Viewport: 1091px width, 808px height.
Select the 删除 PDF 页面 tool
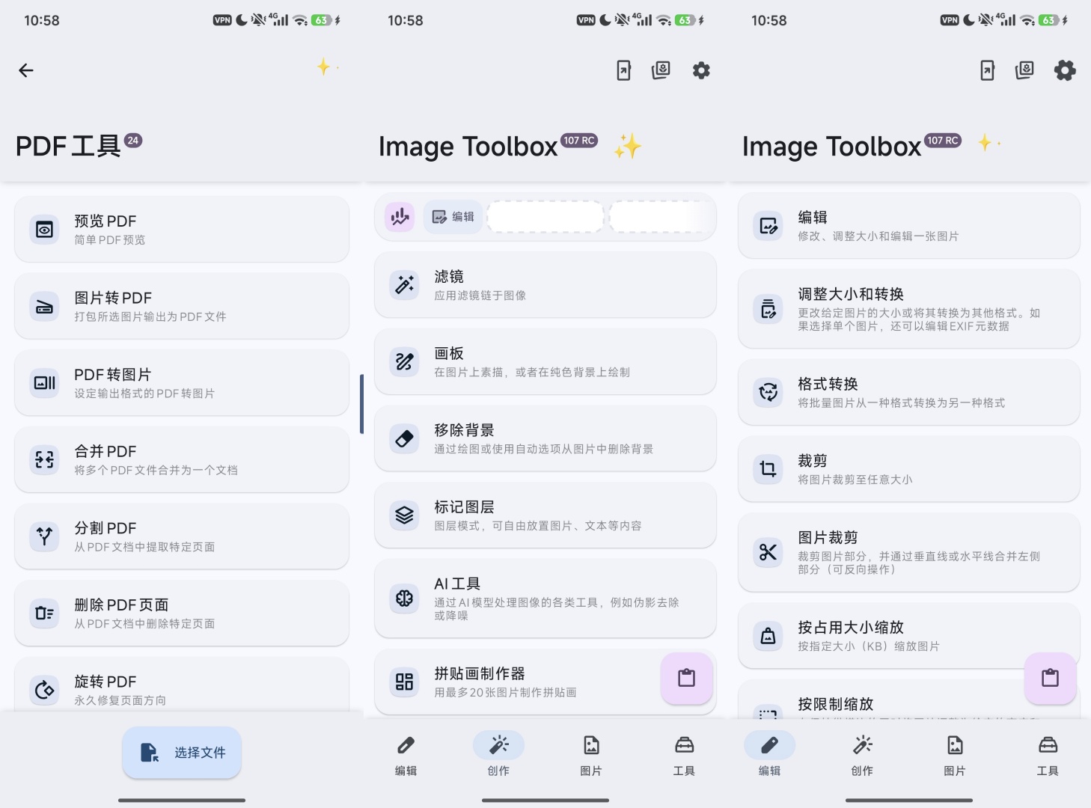(x=182, y=613)
